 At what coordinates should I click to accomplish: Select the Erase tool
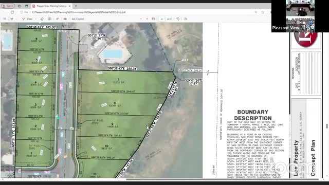click(x=42, y=19)
